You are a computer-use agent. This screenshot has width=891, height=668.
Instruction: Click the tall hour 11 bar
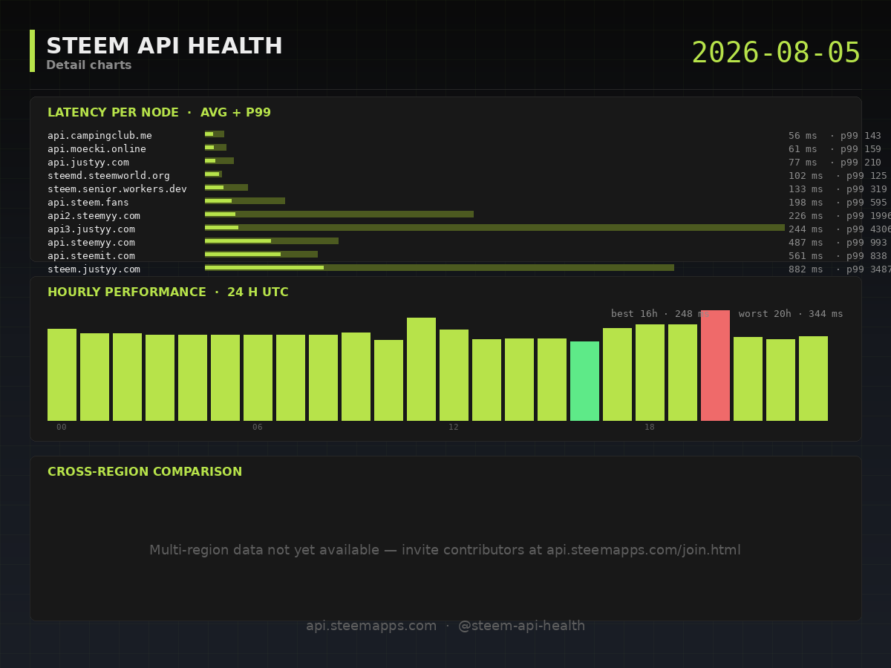421,369
